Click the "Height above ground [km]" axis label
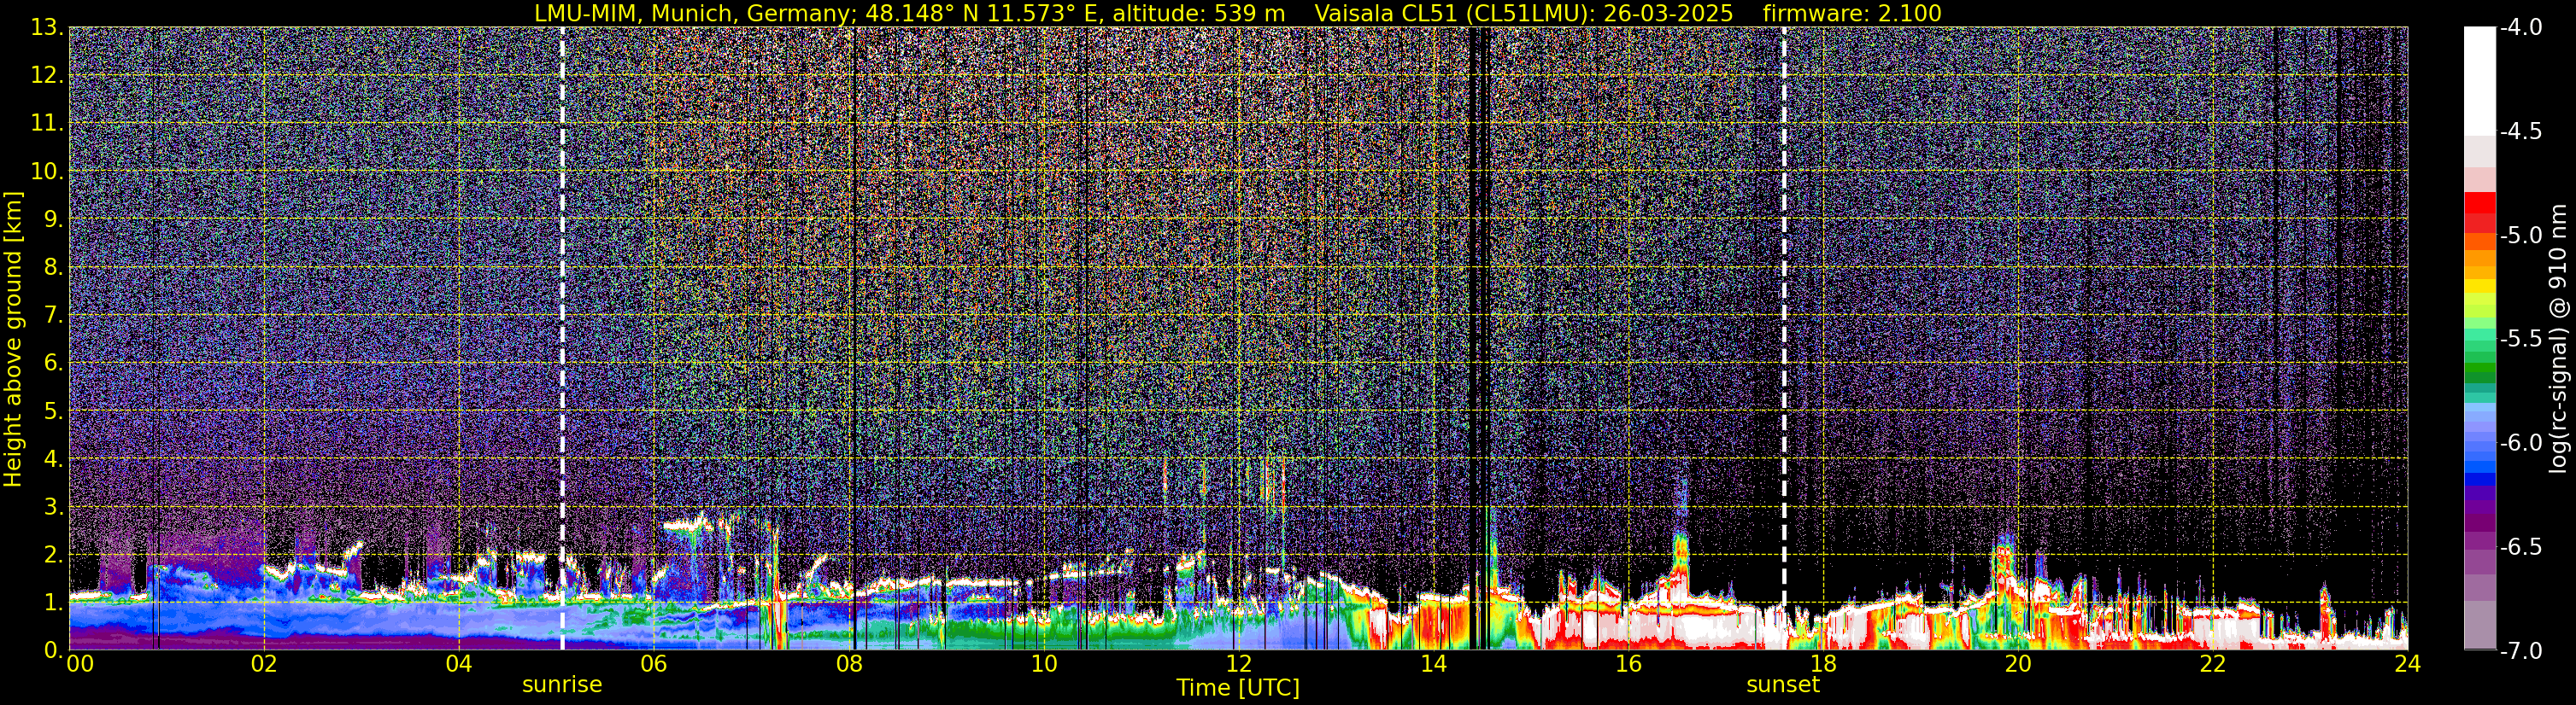The height and width of the screenshot is (705, 2576). pyautogui.click(x=13, y=340)
